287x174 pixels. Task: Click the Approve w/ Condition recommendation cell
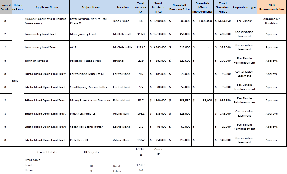272,21
